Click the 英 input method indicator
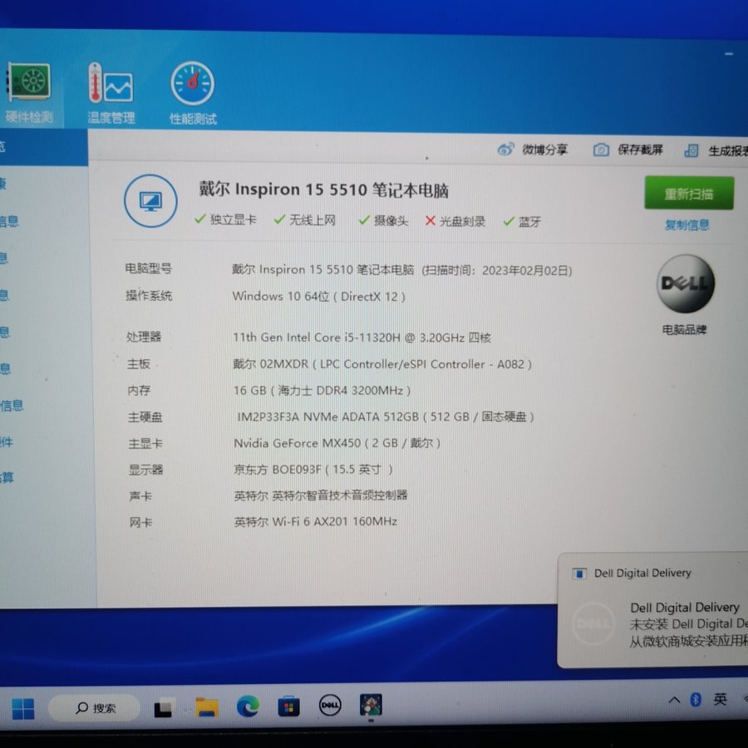748x748 pixels. (720, 699)
